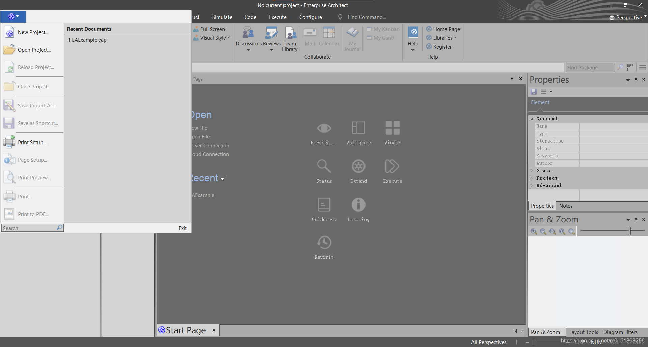Open the Properties panel options arrow

628,80
